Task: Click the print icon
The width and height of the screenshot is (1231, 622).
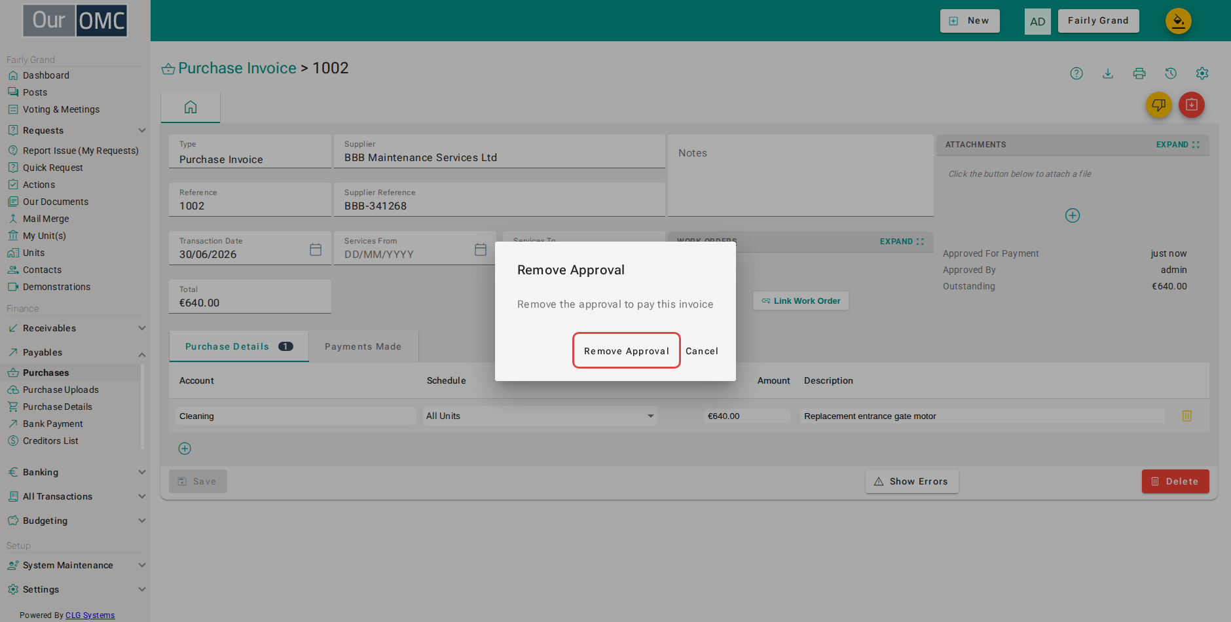Action: [1139, 73]
